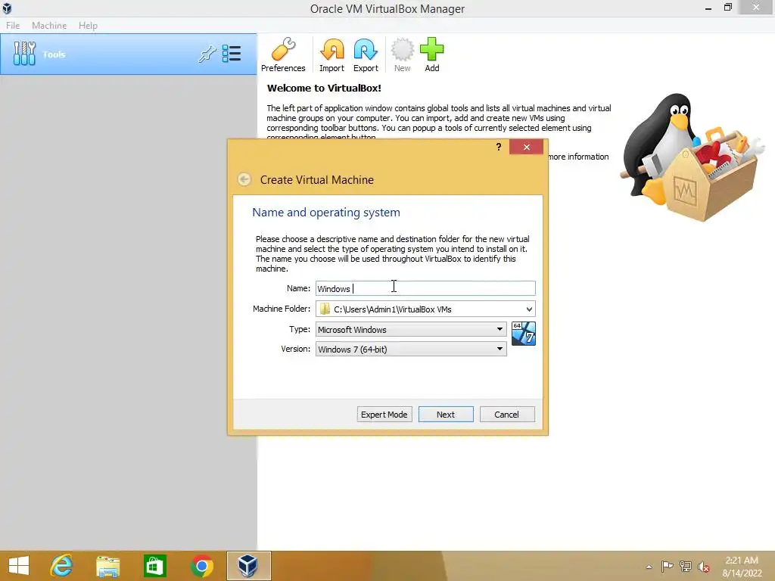Click the 'Name and operating system' heading
The image size is (775, 581).
coord(326,213)
